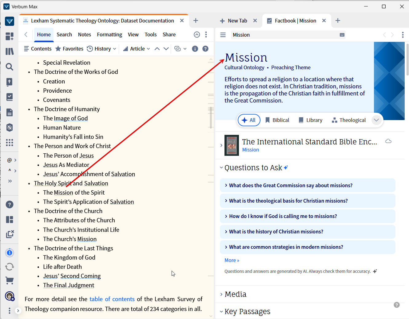The image size is (409, 319).
Task: Select the All filter chip
Action: pos(249,120)
